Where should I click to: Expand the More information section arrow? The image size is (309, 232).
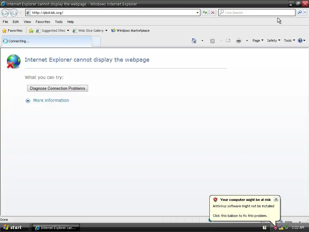(x=28, y=101)
